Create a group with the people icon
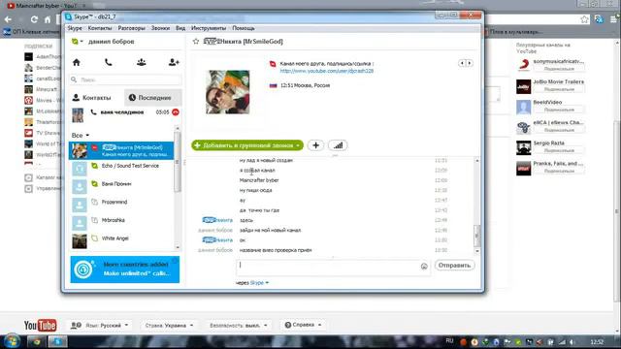Screen dimensions: 621x349 141,62
